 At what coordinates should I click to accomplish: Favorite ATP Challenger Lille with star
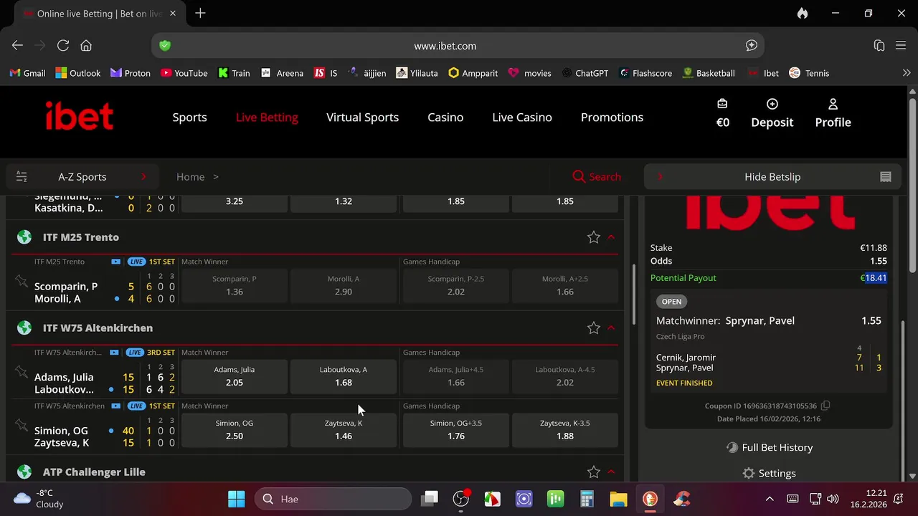point(593,472)
